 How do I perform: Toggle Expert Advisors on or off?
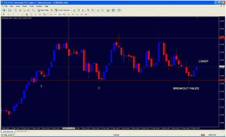pyautogui.click(x=63, y=10)
